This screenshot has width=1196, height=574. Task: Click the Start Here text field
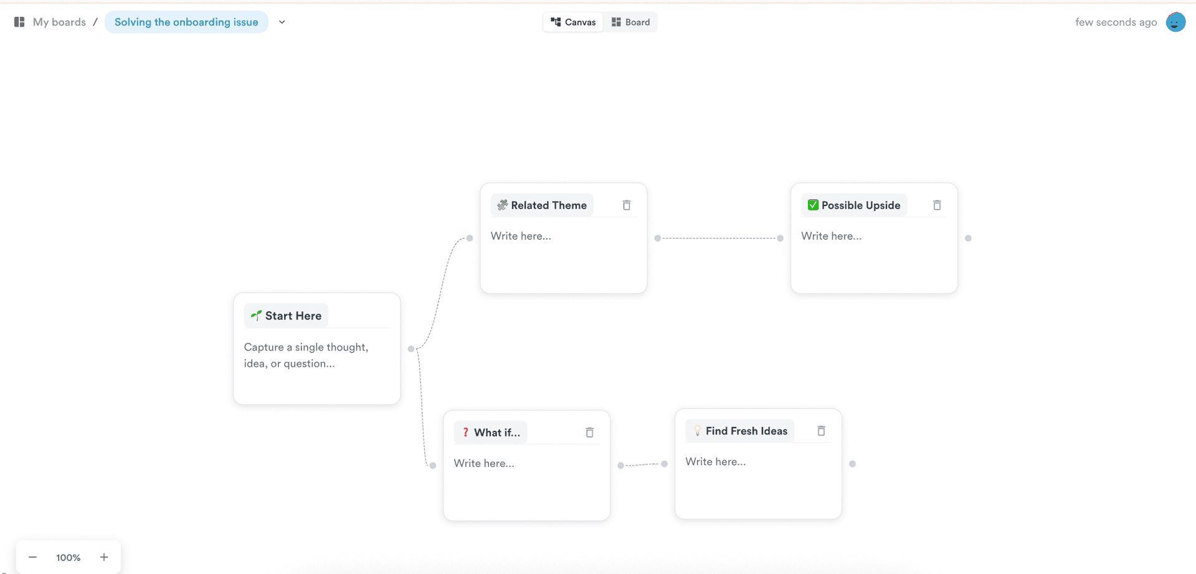(316, 355)
